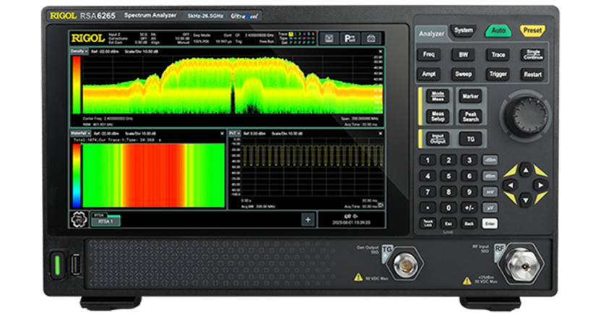Toggle the Single/Continue button
Image resolution: width=601 pixels, height=321 pixels.
pyautogui.click(x=532, y=54)
